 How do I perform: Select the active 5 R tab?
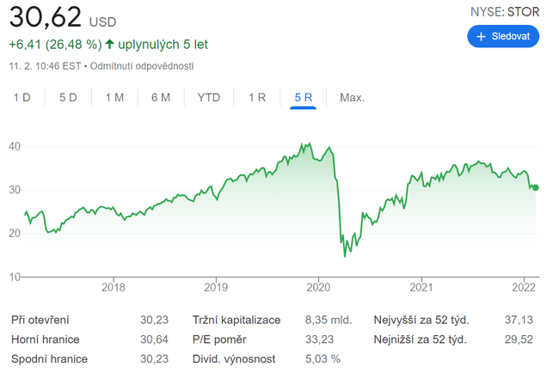coord(304,97)
